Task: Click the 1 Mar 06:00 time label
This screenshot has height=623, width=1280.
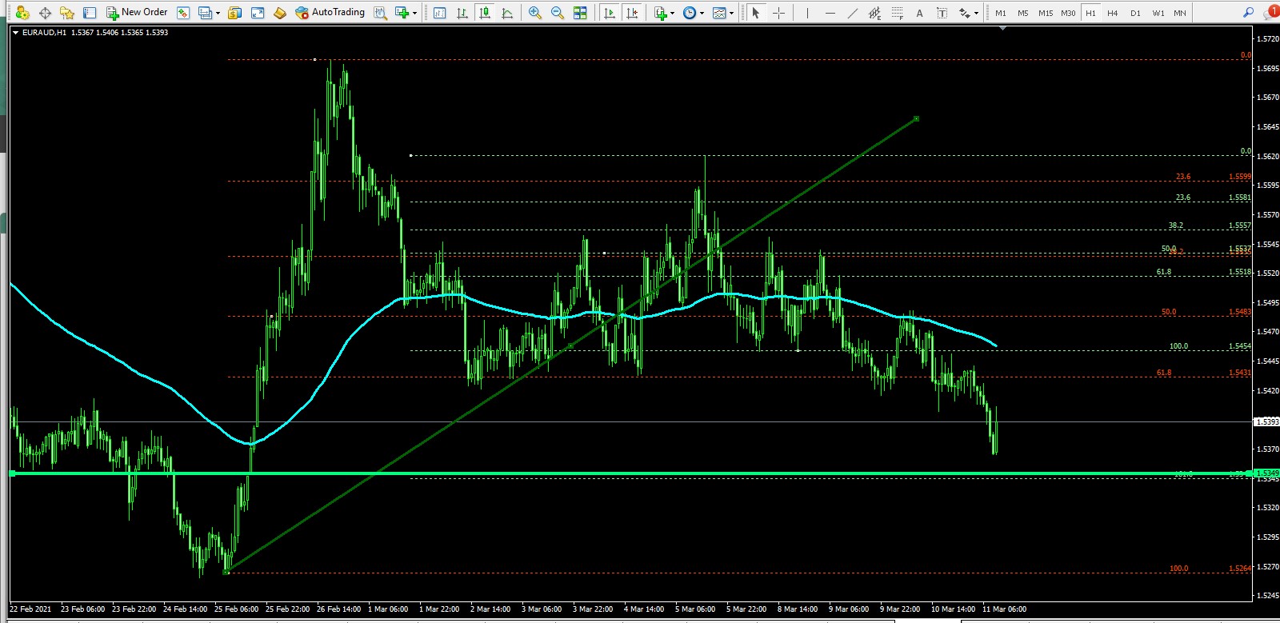Action: (x=388, y=609)
